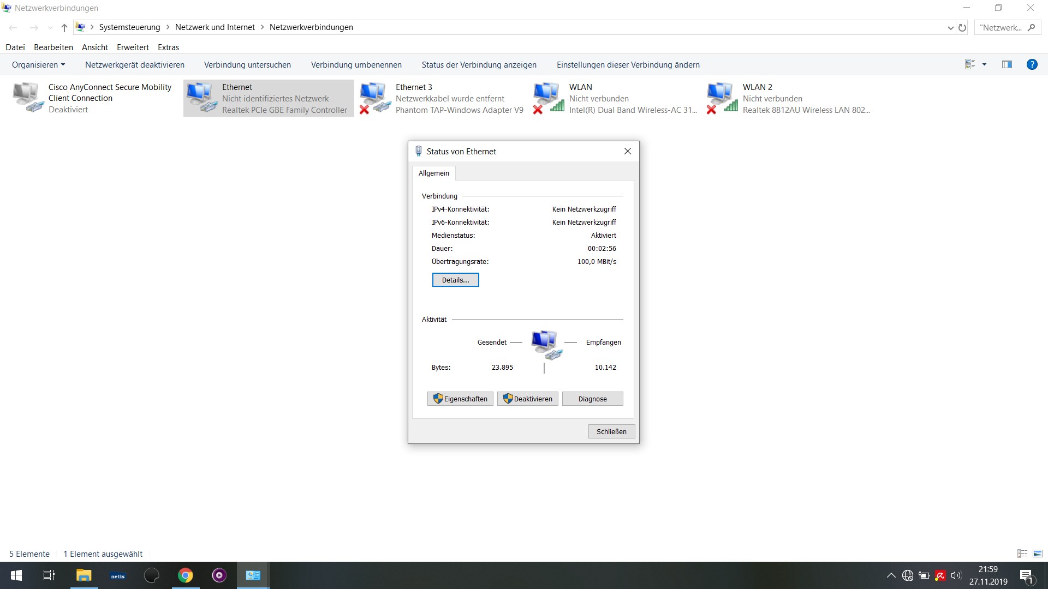Open the Ansicht menu
Screen dimensions: 1048x589
click(x=94, y=47)
